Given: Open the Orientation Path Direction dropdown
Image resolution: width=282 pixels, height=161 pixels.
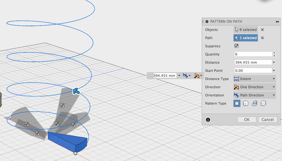Looking at the screenshot, I should pyautogui.click(x=255, y=95).
